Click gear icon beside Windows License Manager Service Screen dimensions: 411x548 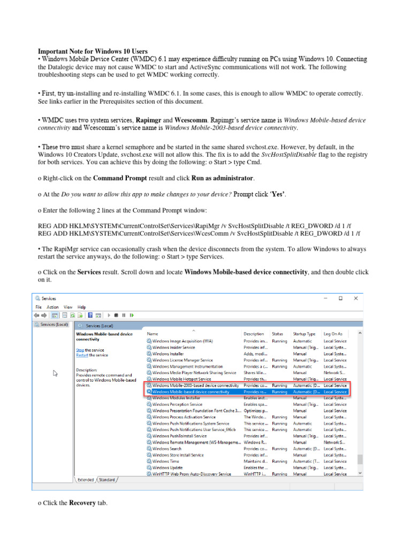(149, 360)
